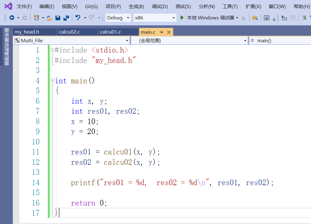The height and width of the screenshot is (224, 311).
Task: Click the <stdio.h> include text
Action: [x=110, y=50]
